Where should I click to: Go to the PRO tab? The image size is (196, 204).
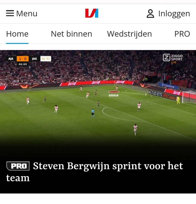click(x=182, y=34)
